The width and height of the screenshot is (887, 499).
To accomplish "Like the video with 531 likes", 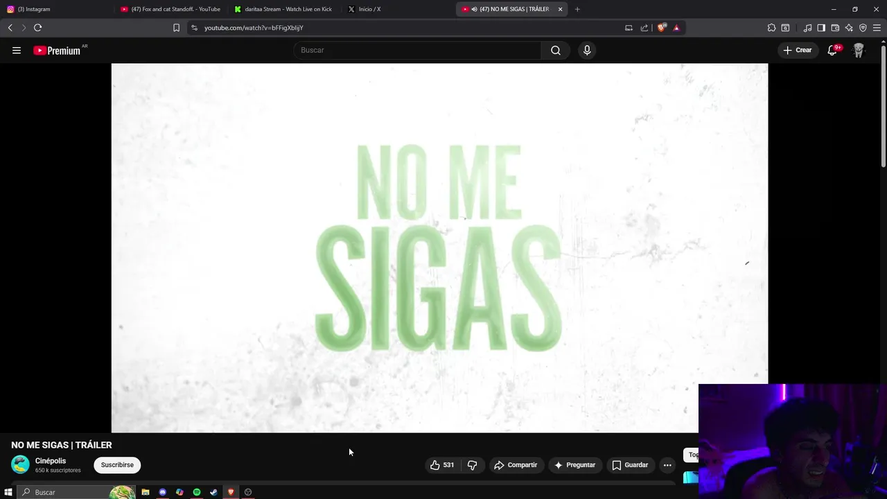I will click(442, 465).
